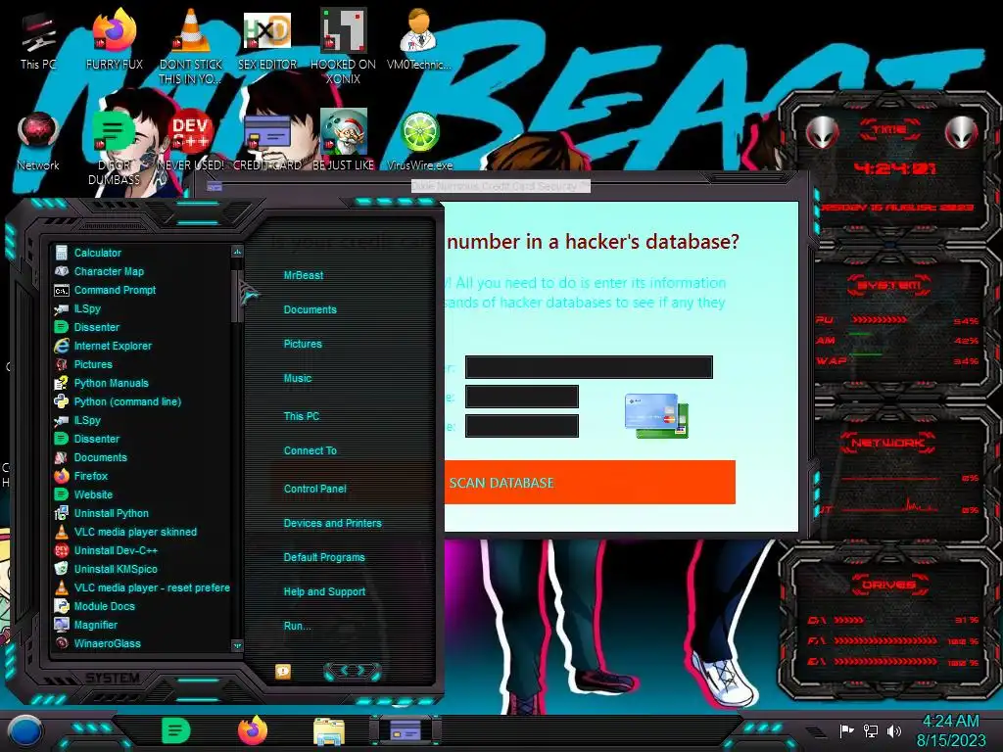Open the taskbar clock showing 4:24 AM
Image resolution: width=1003 pixels, height=752 pixels.
pos(951,730)
